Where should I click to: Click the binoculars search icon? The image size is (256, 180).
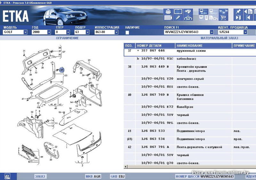(188, 11)
